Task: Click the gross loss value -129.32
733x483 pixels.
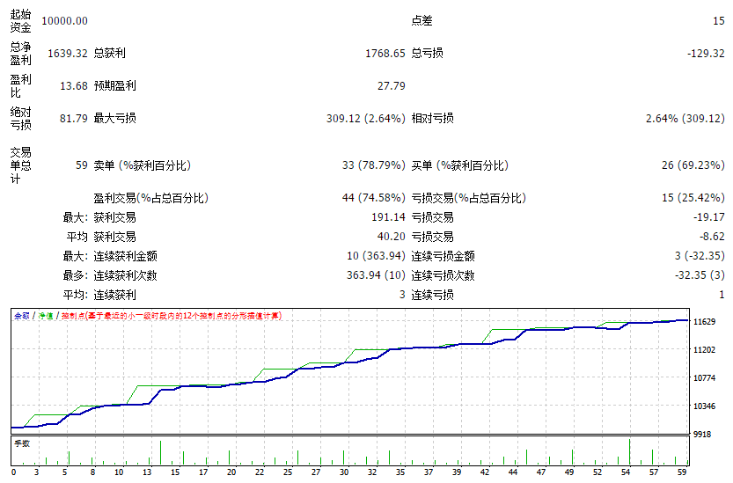Action: tap(706, 54)
